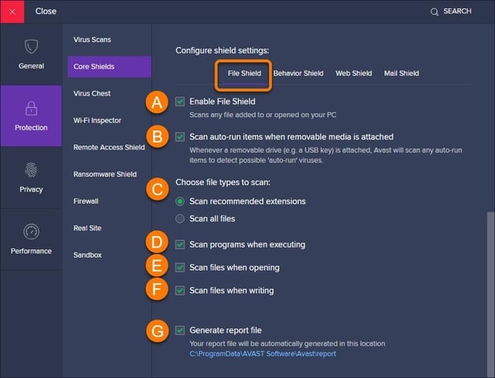The width and height of the screenshot is (495, 378).
Task: Open the report folder path link
Action: [262, 354]
